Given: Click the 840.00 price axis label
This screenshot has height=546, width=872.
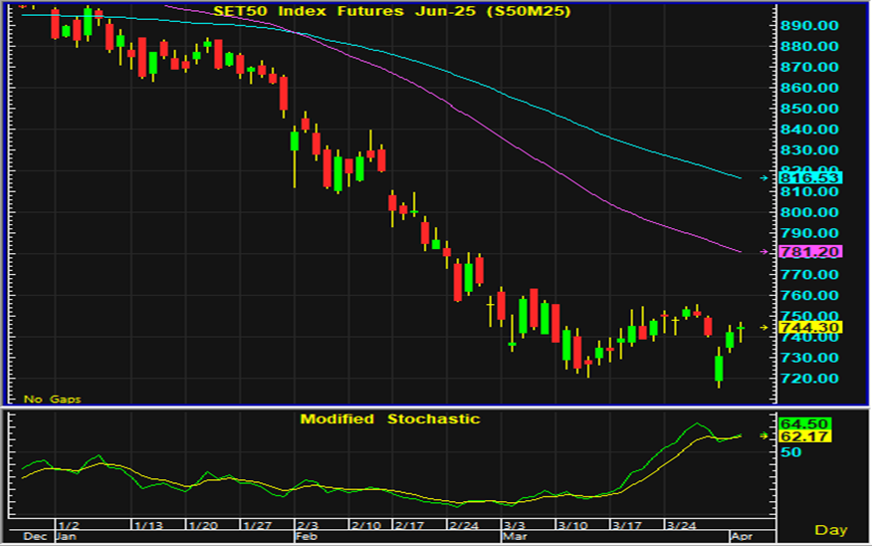Looking at the screenshot, I should click(x=809, y=130).
